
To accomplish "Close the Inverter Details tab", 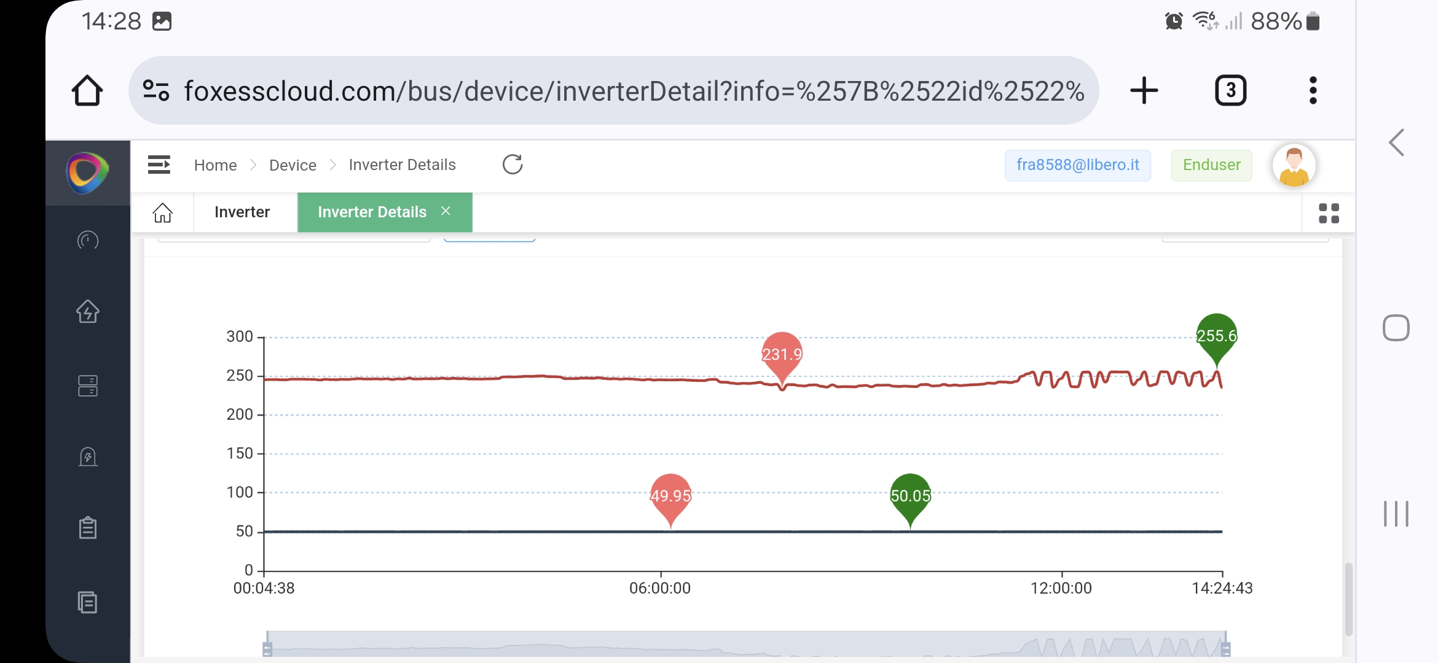I will (x=446, y=211).
